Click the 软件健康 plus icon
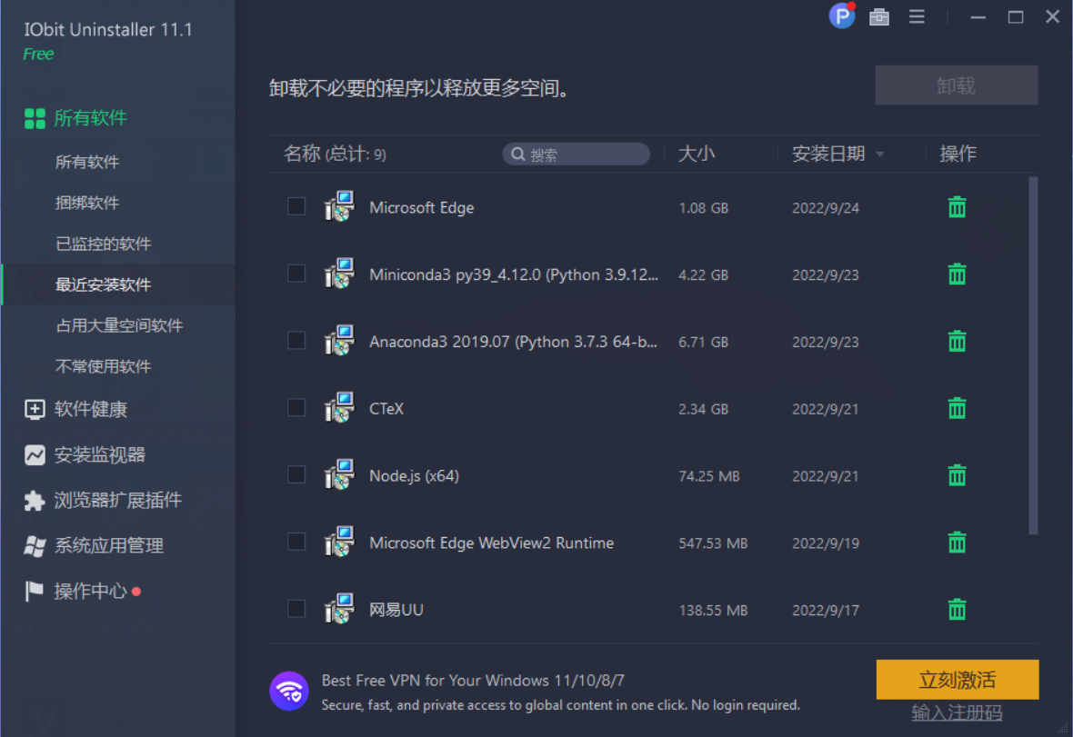 [x=35, y=409]
